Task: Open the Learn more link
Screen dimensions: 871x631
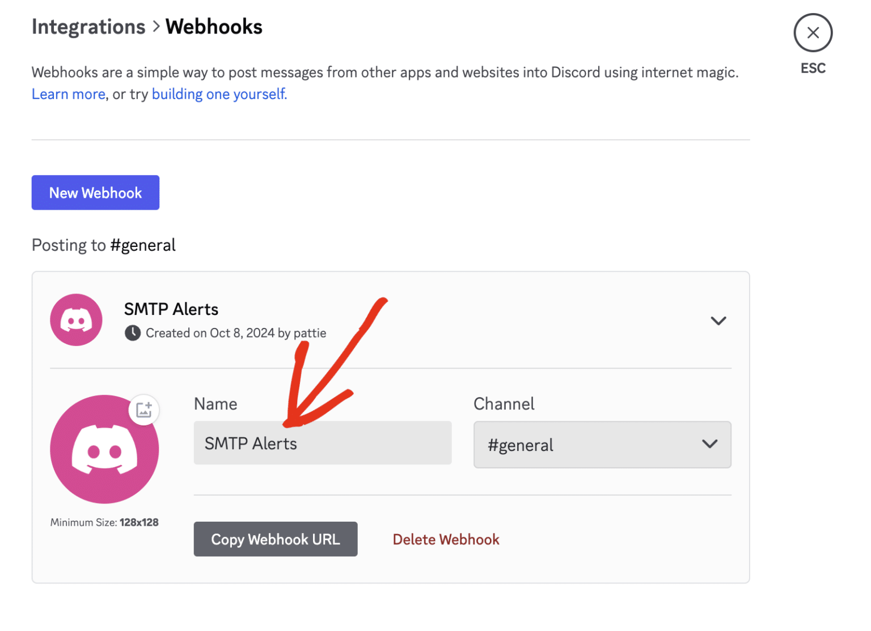Action: 68,93
